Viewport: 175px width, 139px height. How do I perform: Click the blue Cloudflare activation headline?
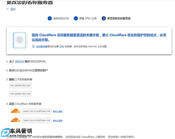[99, 37]
